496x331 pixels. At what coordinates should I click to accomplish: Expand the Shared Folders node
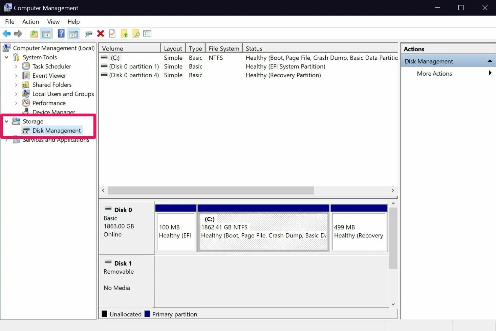[x=16, y=85]
